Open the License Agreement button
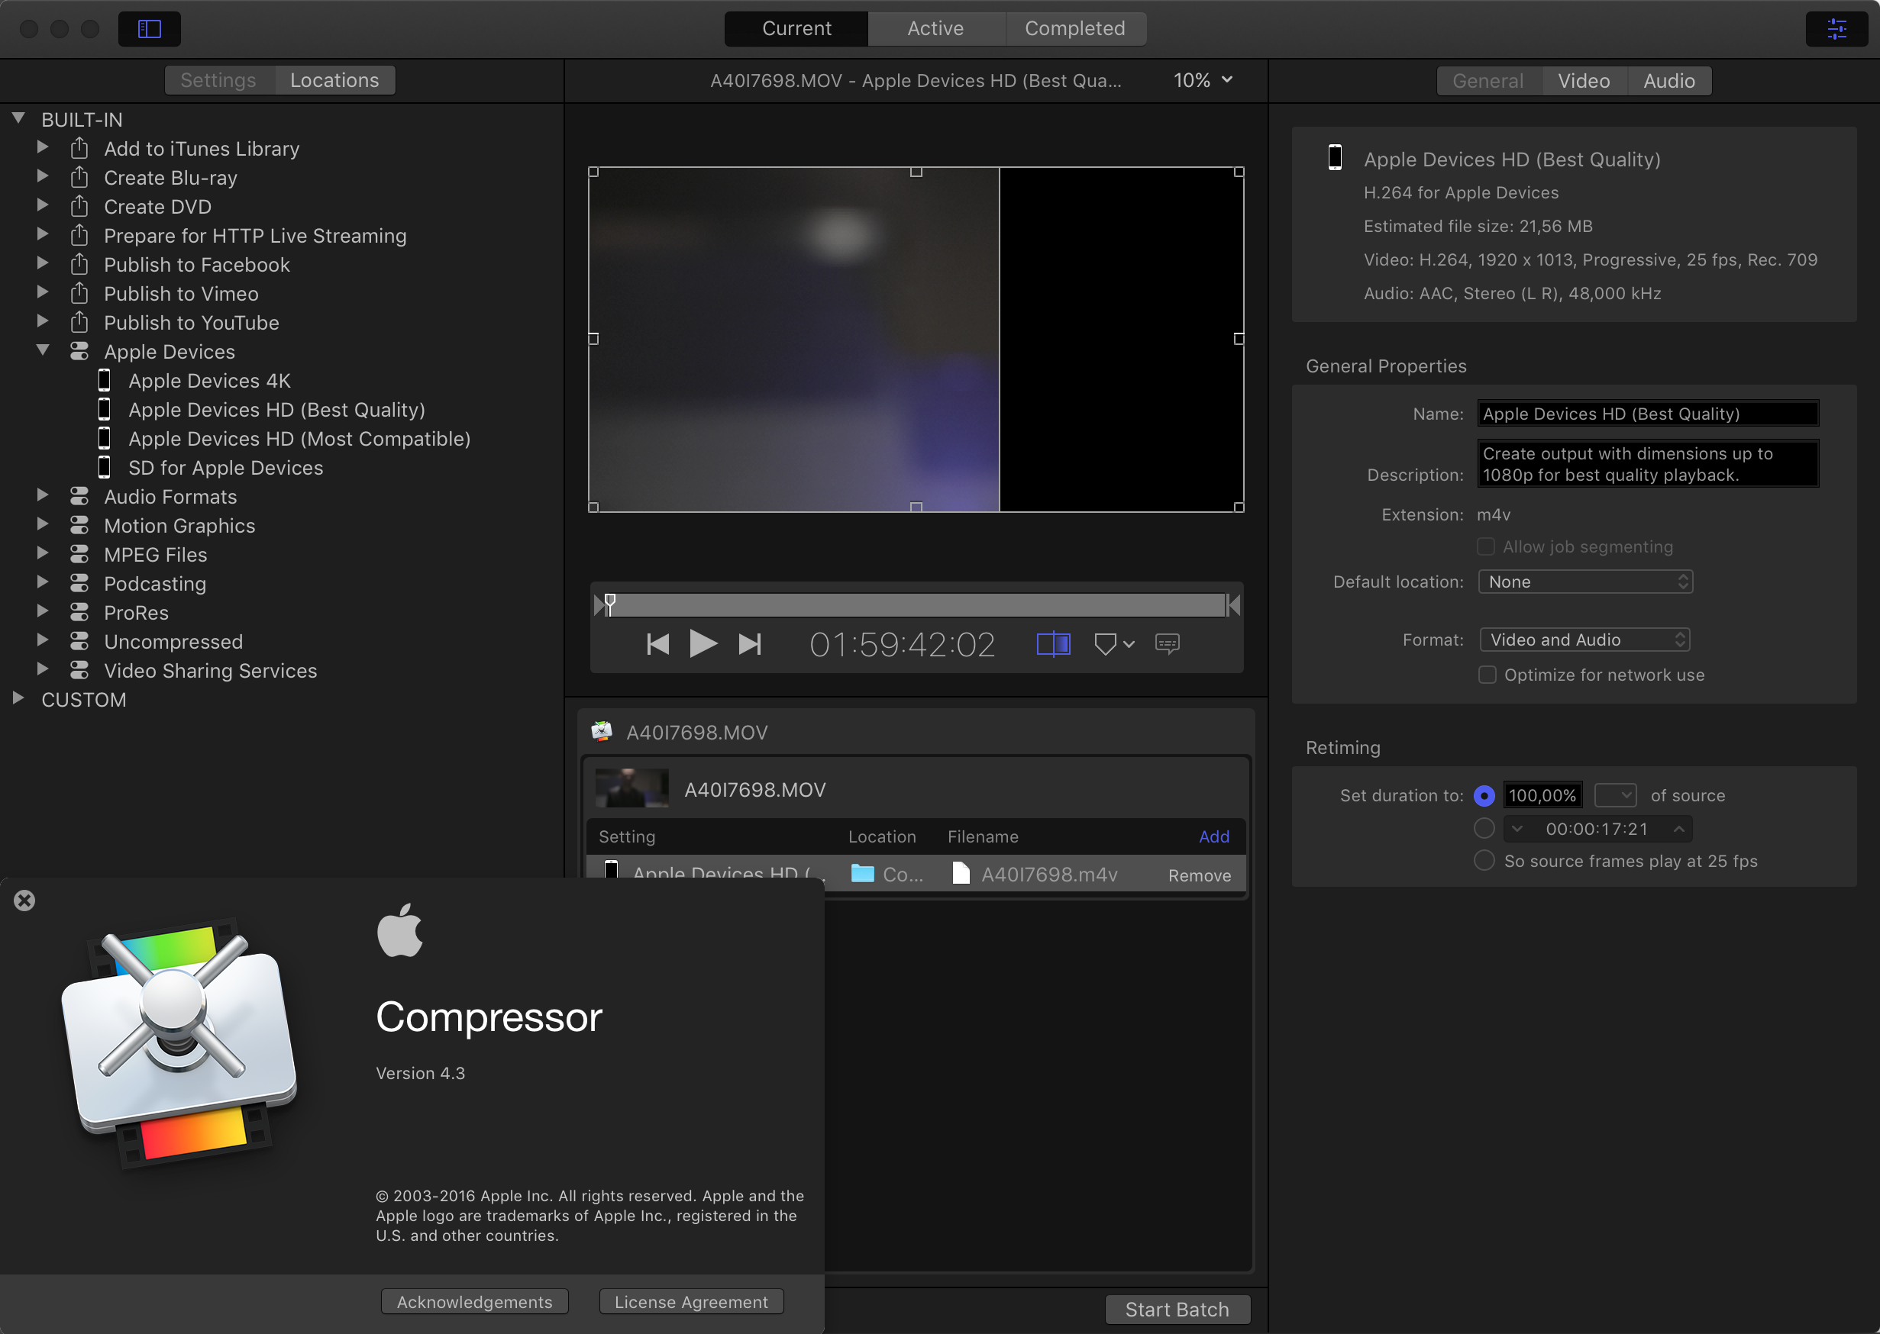The width and height of the screenshot is (1880, 1334). coord(691,1301)
